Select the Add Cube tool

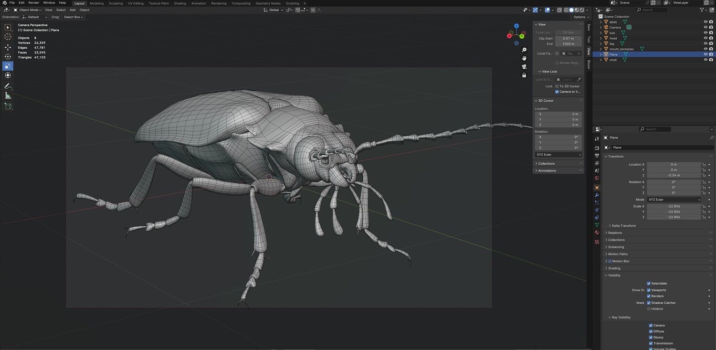click(x=8, y=106)
